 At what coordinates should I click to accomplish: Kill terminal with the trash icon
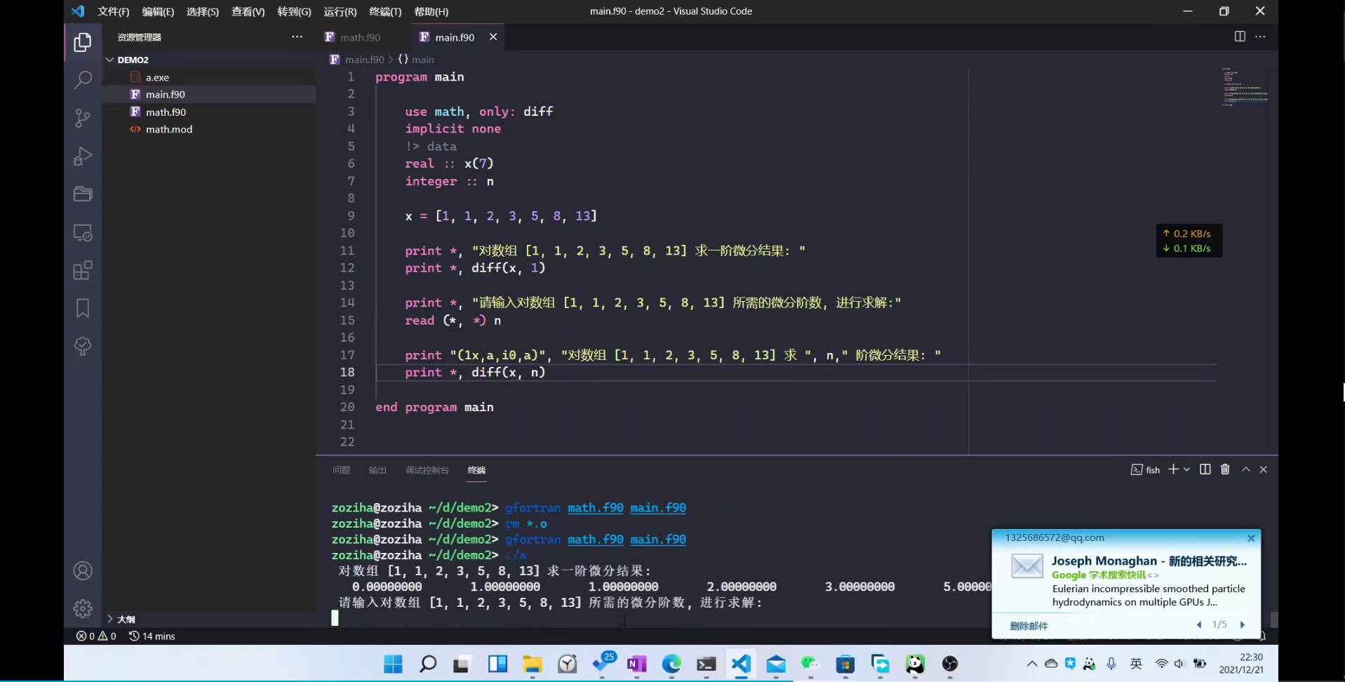click(x=1225, y=469)
